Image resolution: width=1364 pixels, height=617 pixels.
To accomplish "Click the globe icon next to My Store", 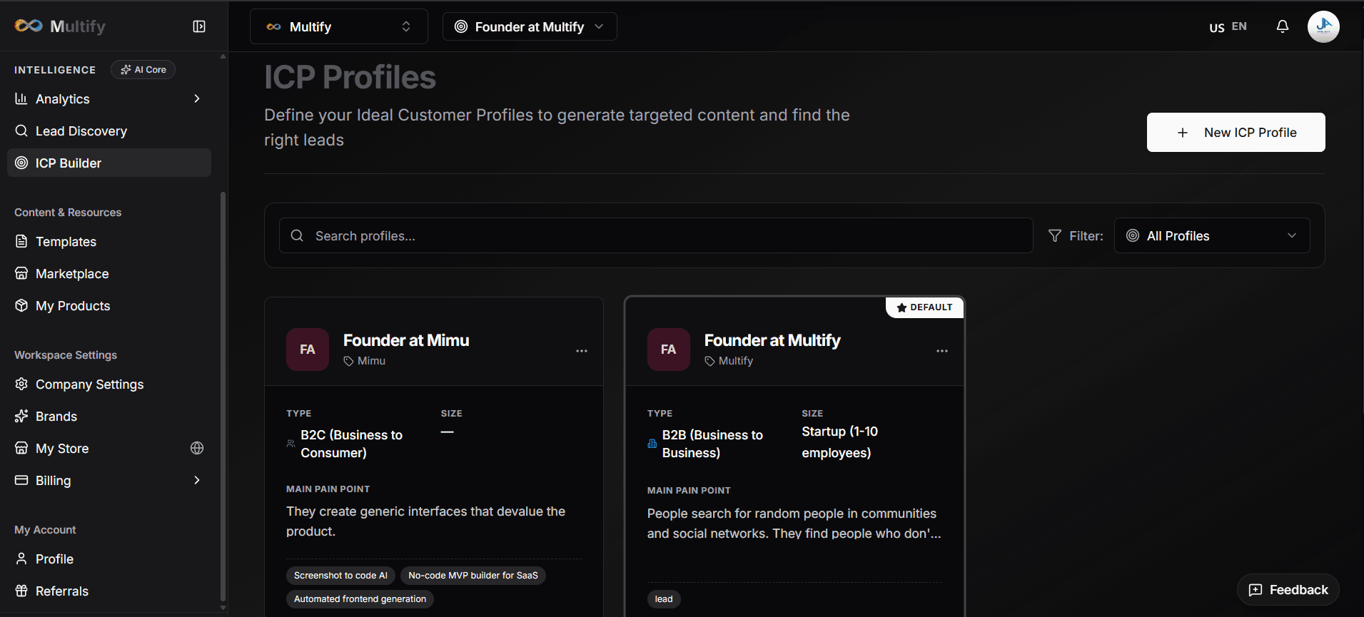I will coord(197,448).
